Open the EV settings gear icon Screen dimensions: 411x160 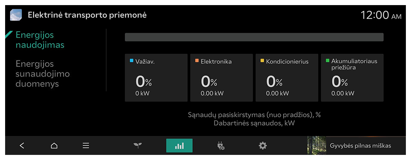click(263, 146)
